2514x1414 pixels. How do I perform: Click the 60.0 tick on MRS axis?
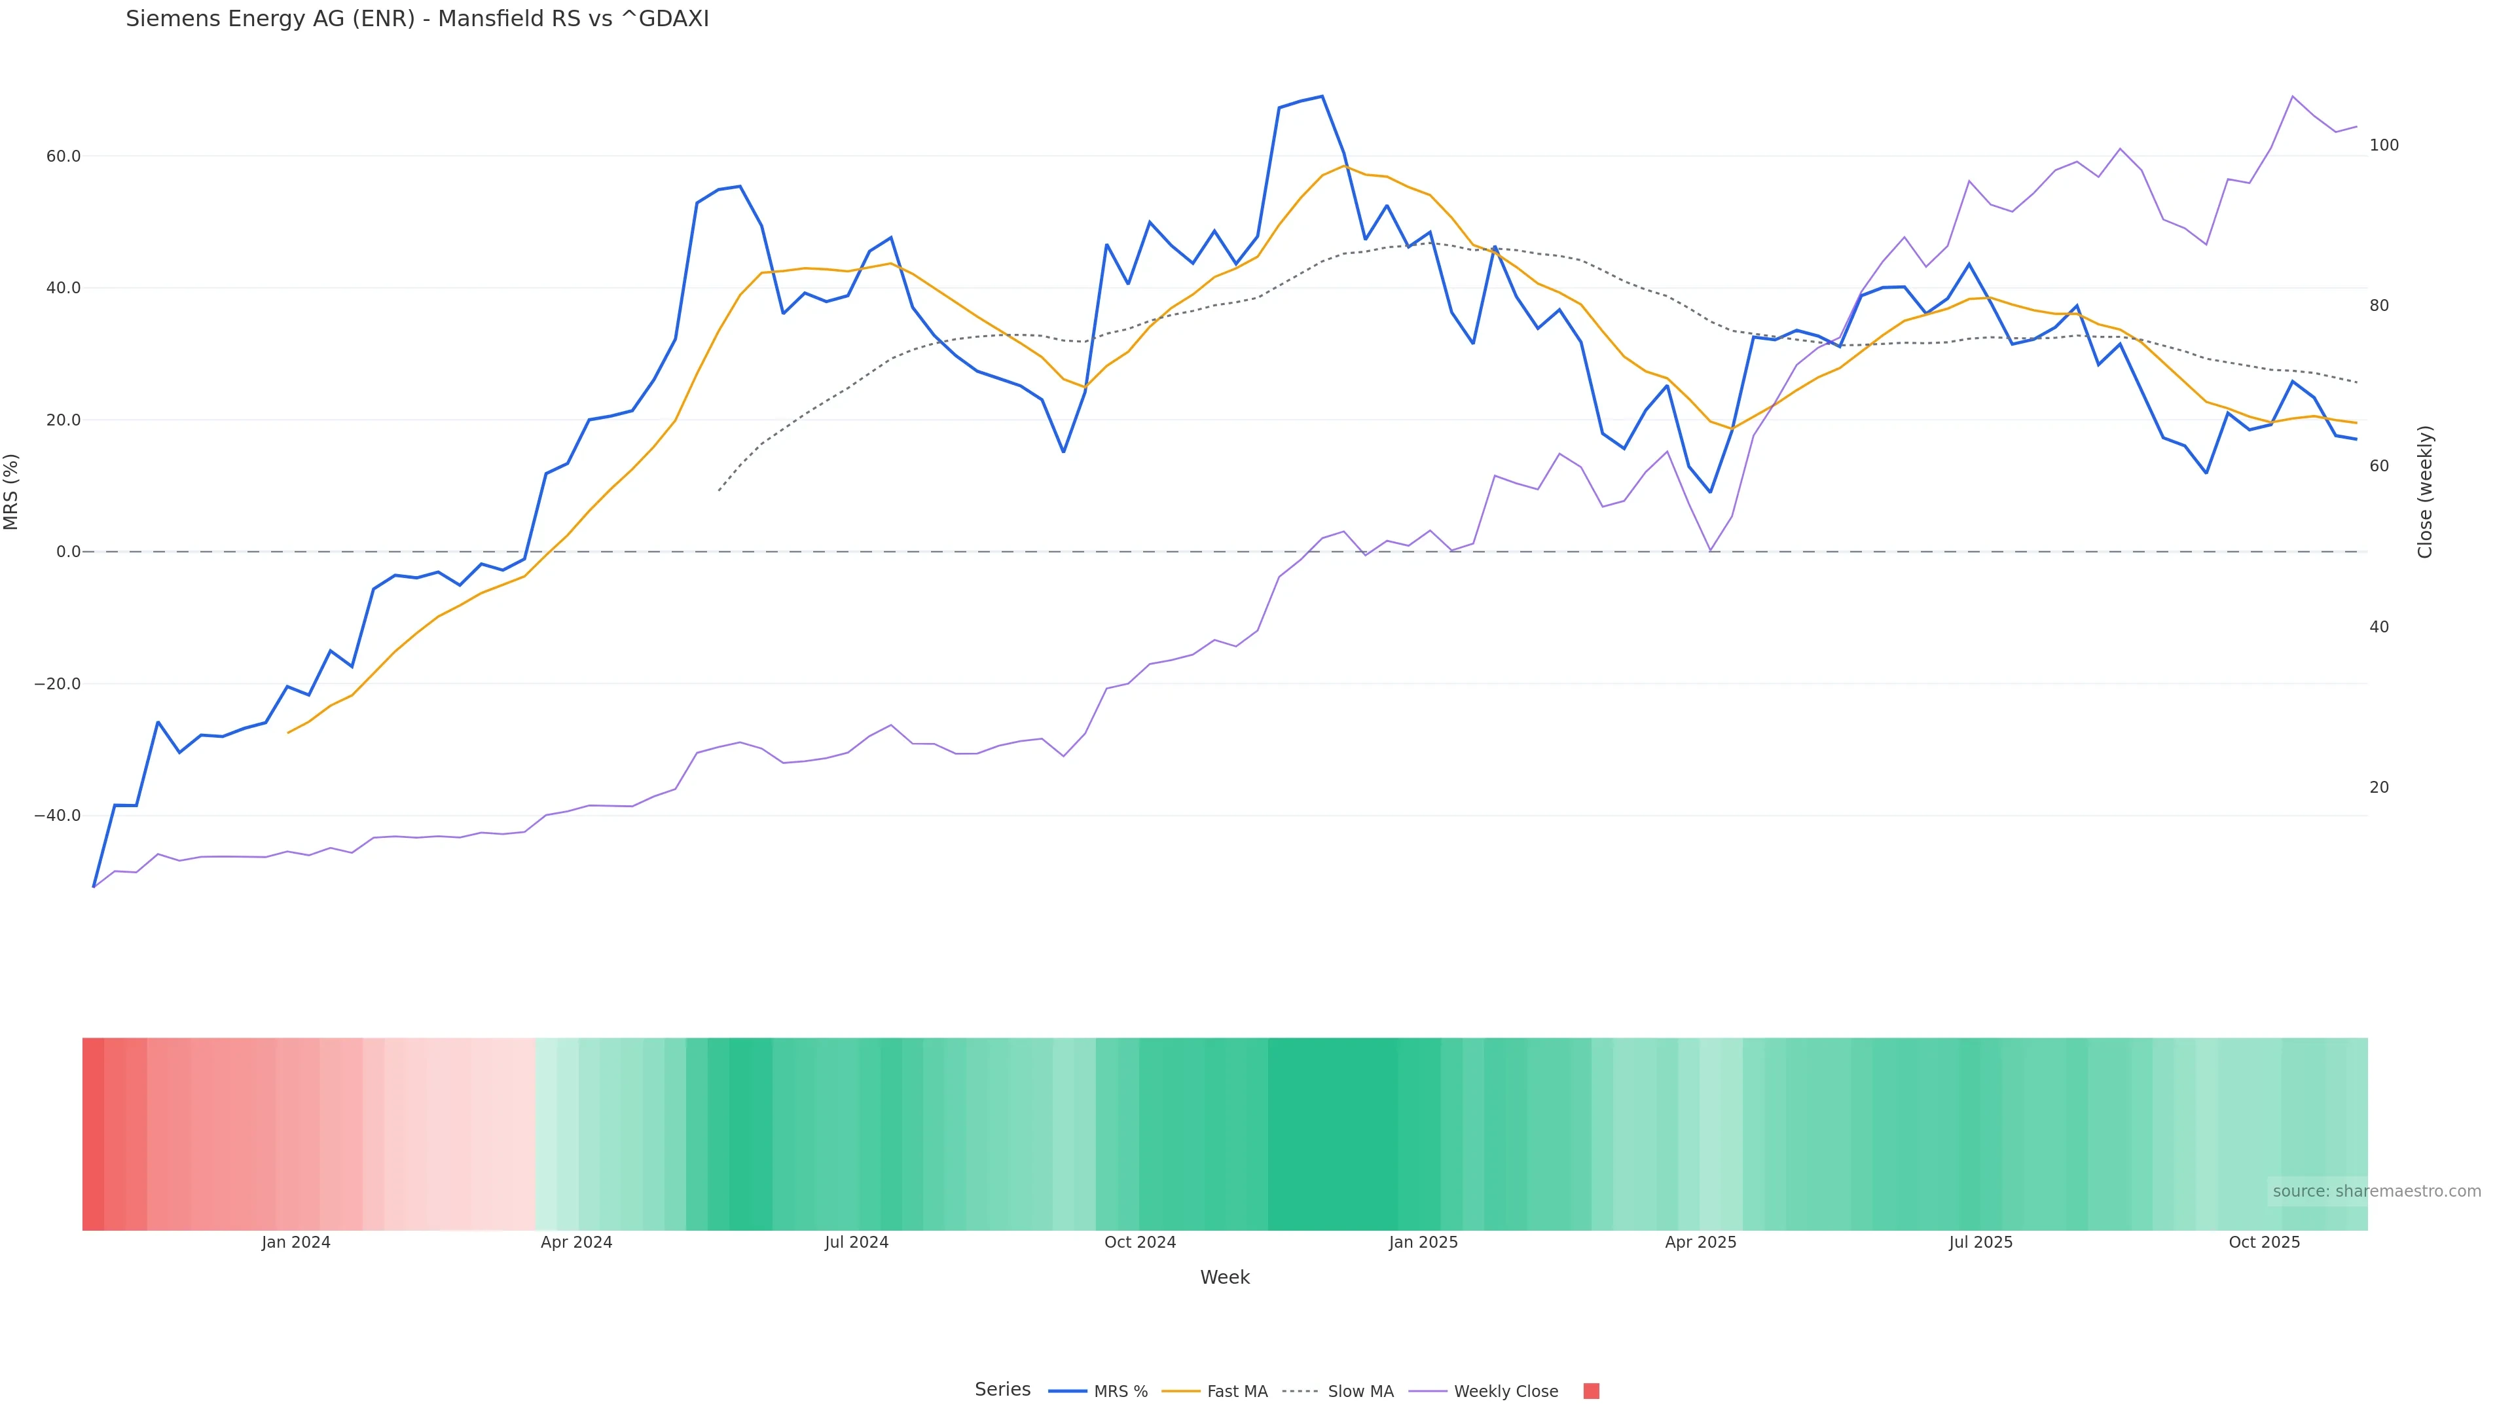pyautogui.click(x=64, y=156)
